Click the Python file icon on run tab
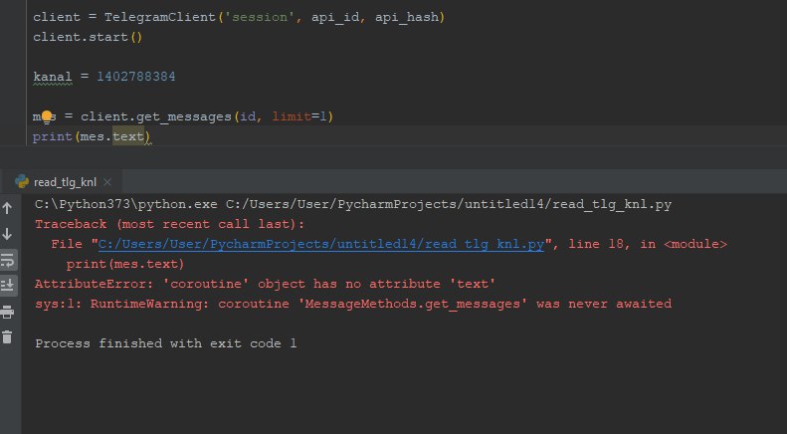 click(22, 181)
